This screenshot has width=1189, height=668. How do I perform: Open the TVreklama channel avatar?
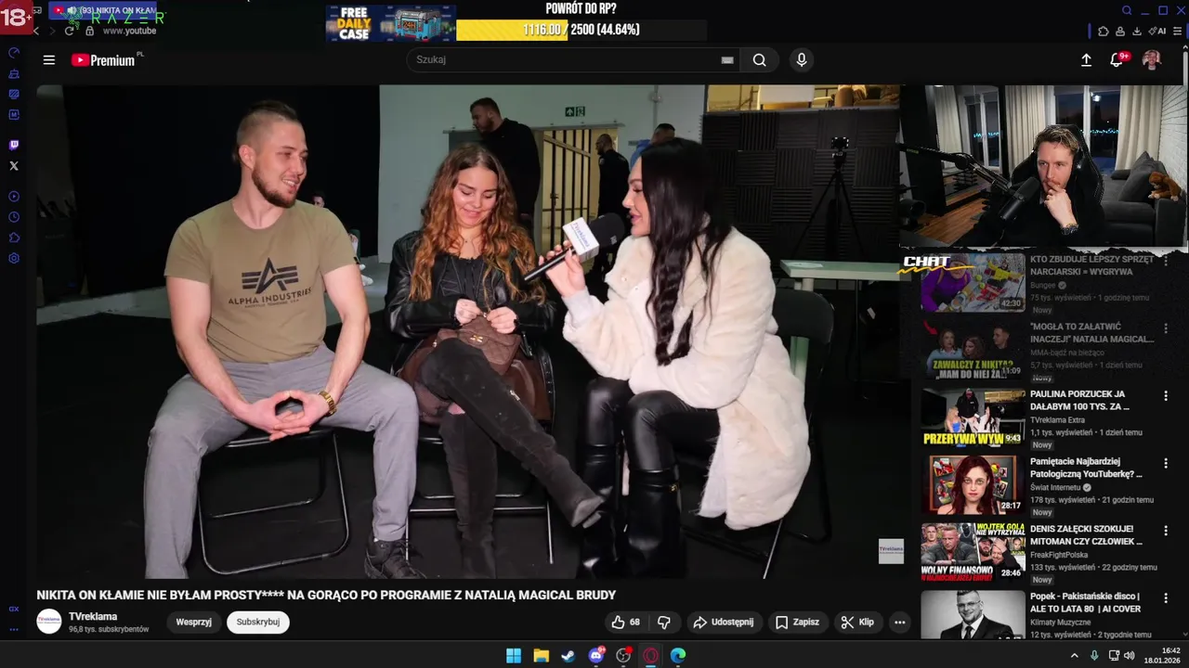49,622
